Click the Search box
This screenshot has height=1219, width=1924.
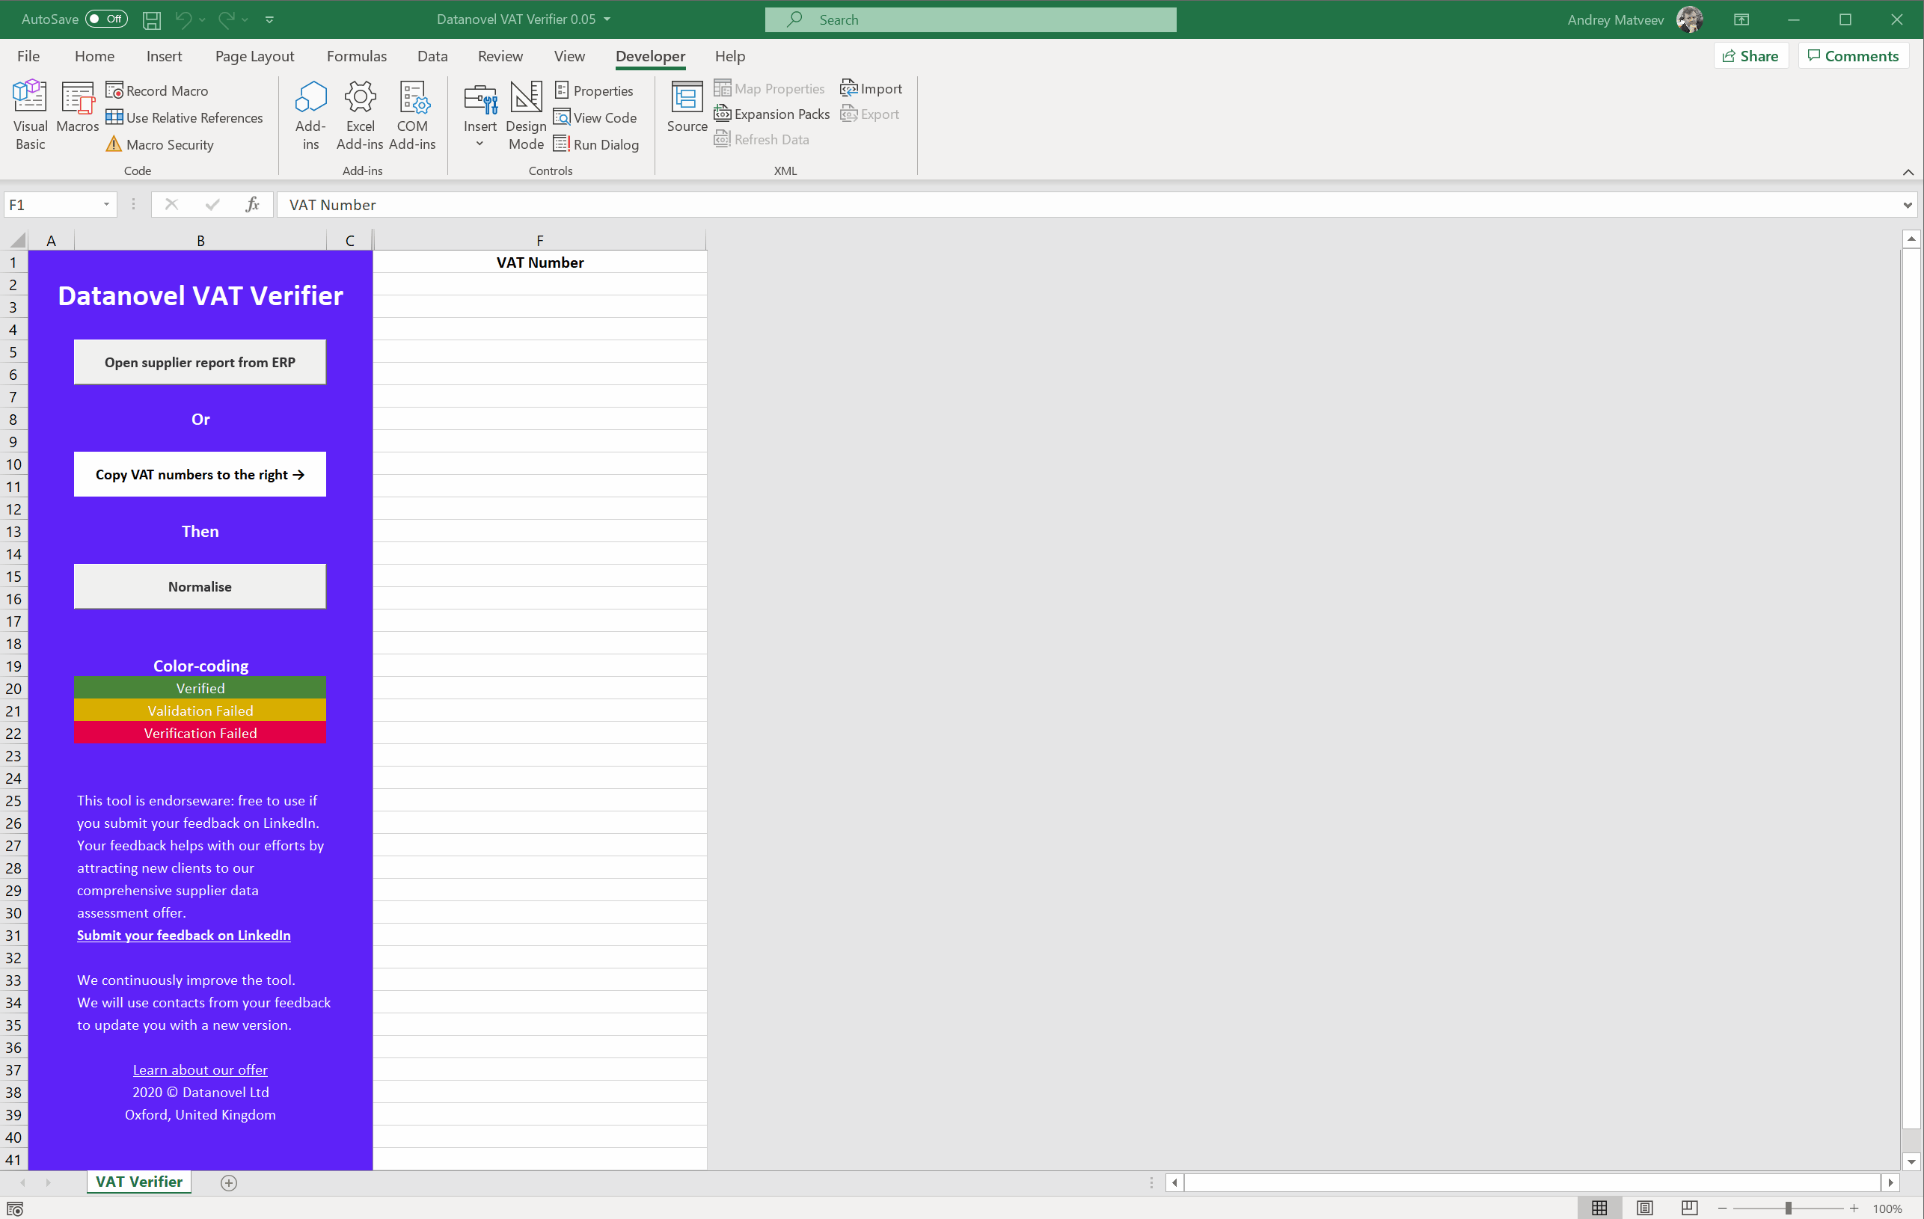[x=970, y=19]
